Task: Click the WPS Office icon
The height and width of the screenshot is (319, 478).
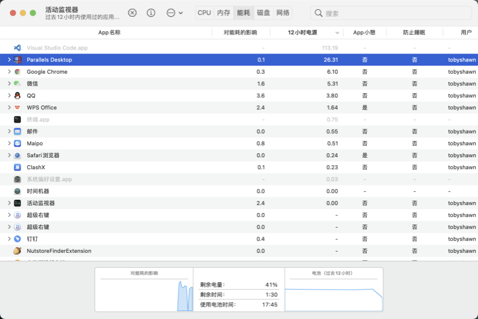Action: (17, 108)
